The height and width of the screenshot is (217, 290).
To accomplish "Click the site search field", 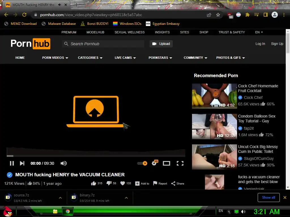I will pos(103,44).
